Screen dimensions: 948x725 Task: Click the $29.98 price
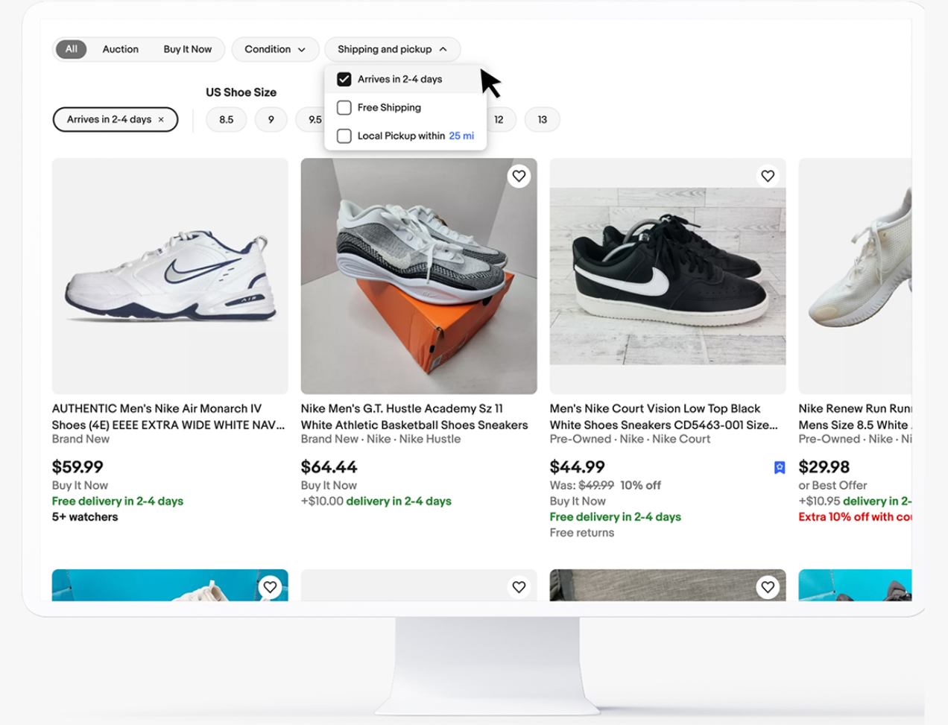point(824,467)
